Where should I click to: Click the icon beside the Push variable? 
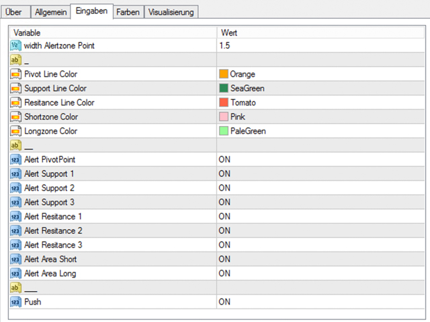pos(16,302)
